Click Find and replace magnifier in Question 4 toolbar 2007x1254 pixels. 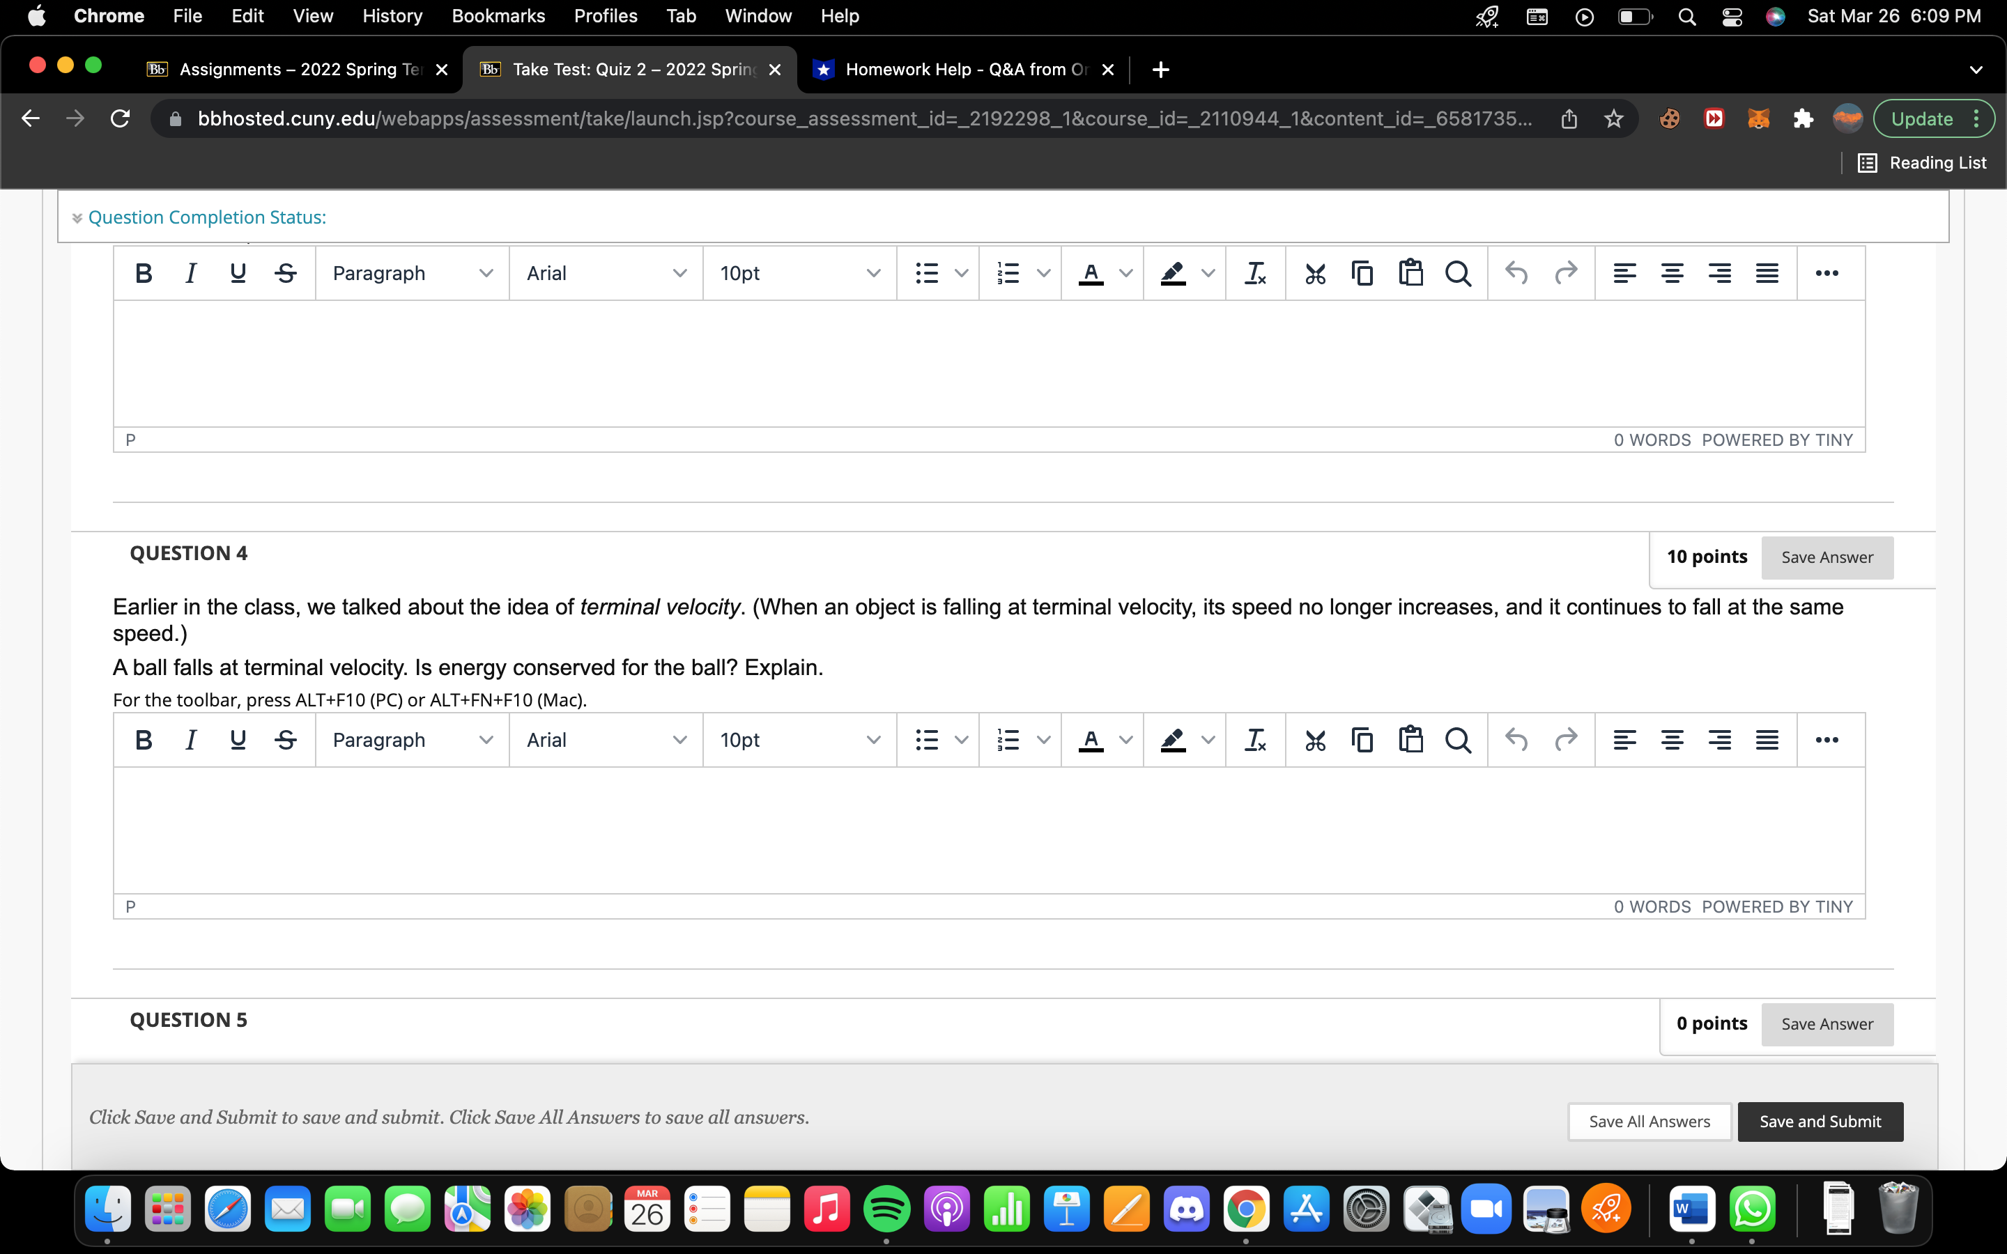click(x=1457, y=740)
